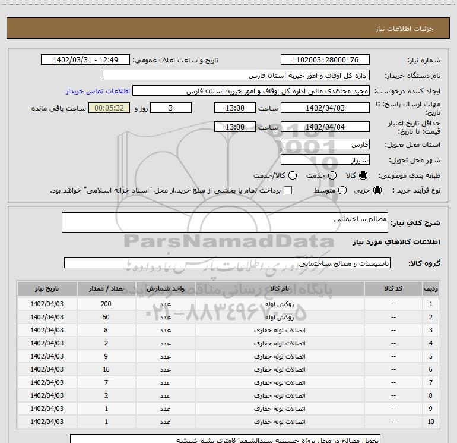This screenshot has width=457, height=443.
Task: Click the اطلاعات کالاهای مورد نیاز section heading
Action: [x=396, y=242]
